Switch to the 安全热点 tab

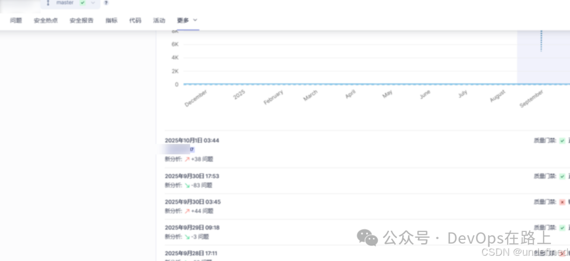point(46,21)
